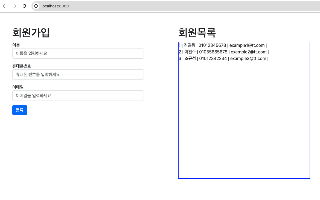Select the member entry for 이천수
This screenshot has height=200, width=320.
point(223,52)
